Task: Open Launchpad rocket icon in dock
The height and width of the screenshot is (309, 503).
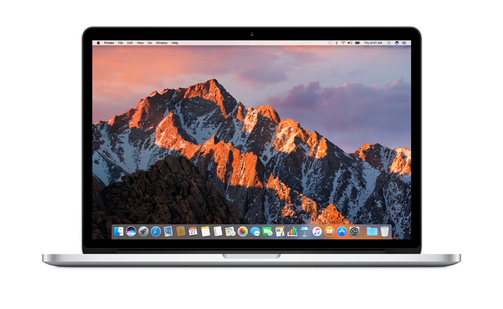Action: [x=143, y=231]
